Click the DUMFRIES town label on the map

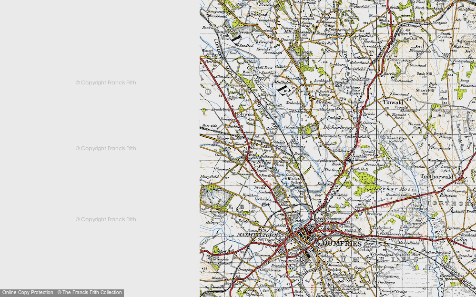click(342, 243)
